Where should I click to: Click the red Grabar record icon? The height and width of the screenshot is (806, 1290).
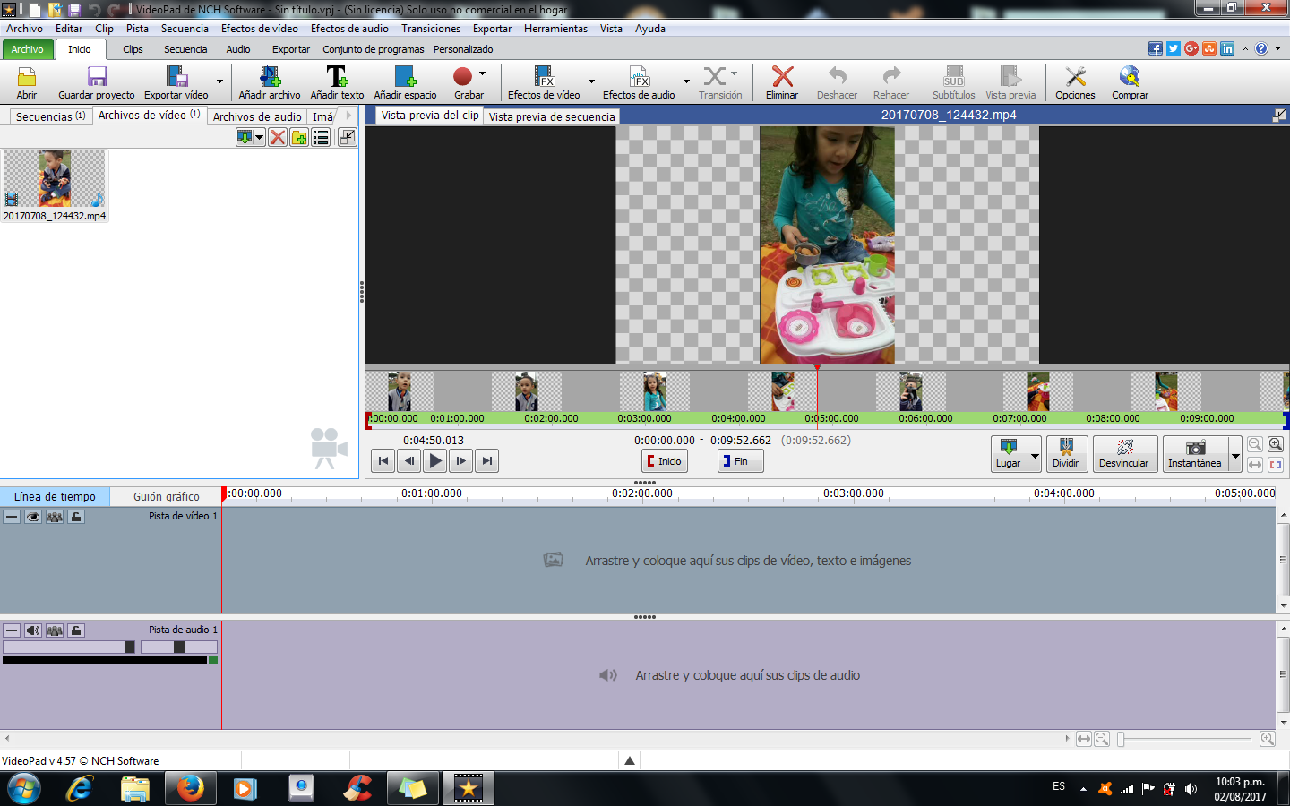(463, 77)
